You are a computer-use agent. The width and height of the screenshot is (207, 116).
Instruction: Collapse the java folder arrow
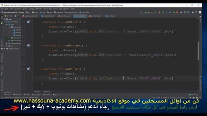(x=7, y=24)
